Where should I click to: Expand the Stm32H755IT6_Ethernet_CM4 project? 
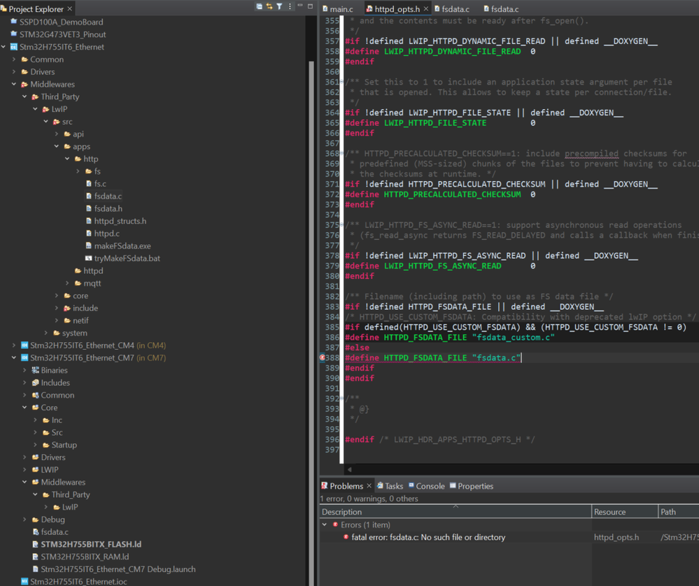tap(14, 345)
